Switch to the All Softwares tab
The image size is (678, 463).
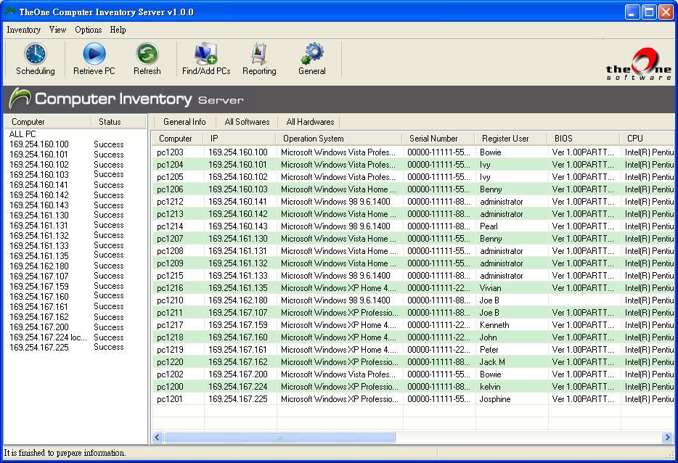[247, 122]
